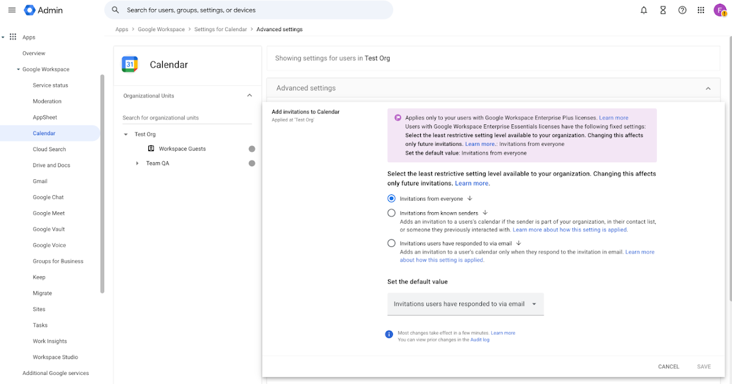Click the Cancel button
The image size is (732, 384).
(x=669, y=367)
